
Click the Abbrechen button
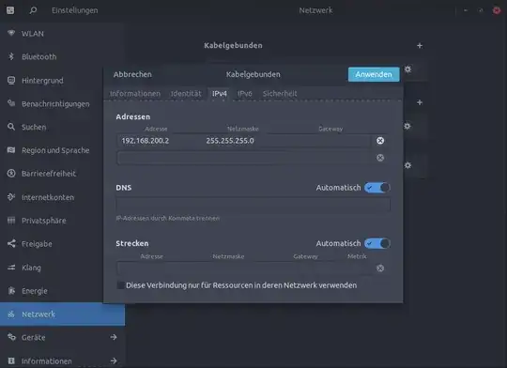point(132,74)
